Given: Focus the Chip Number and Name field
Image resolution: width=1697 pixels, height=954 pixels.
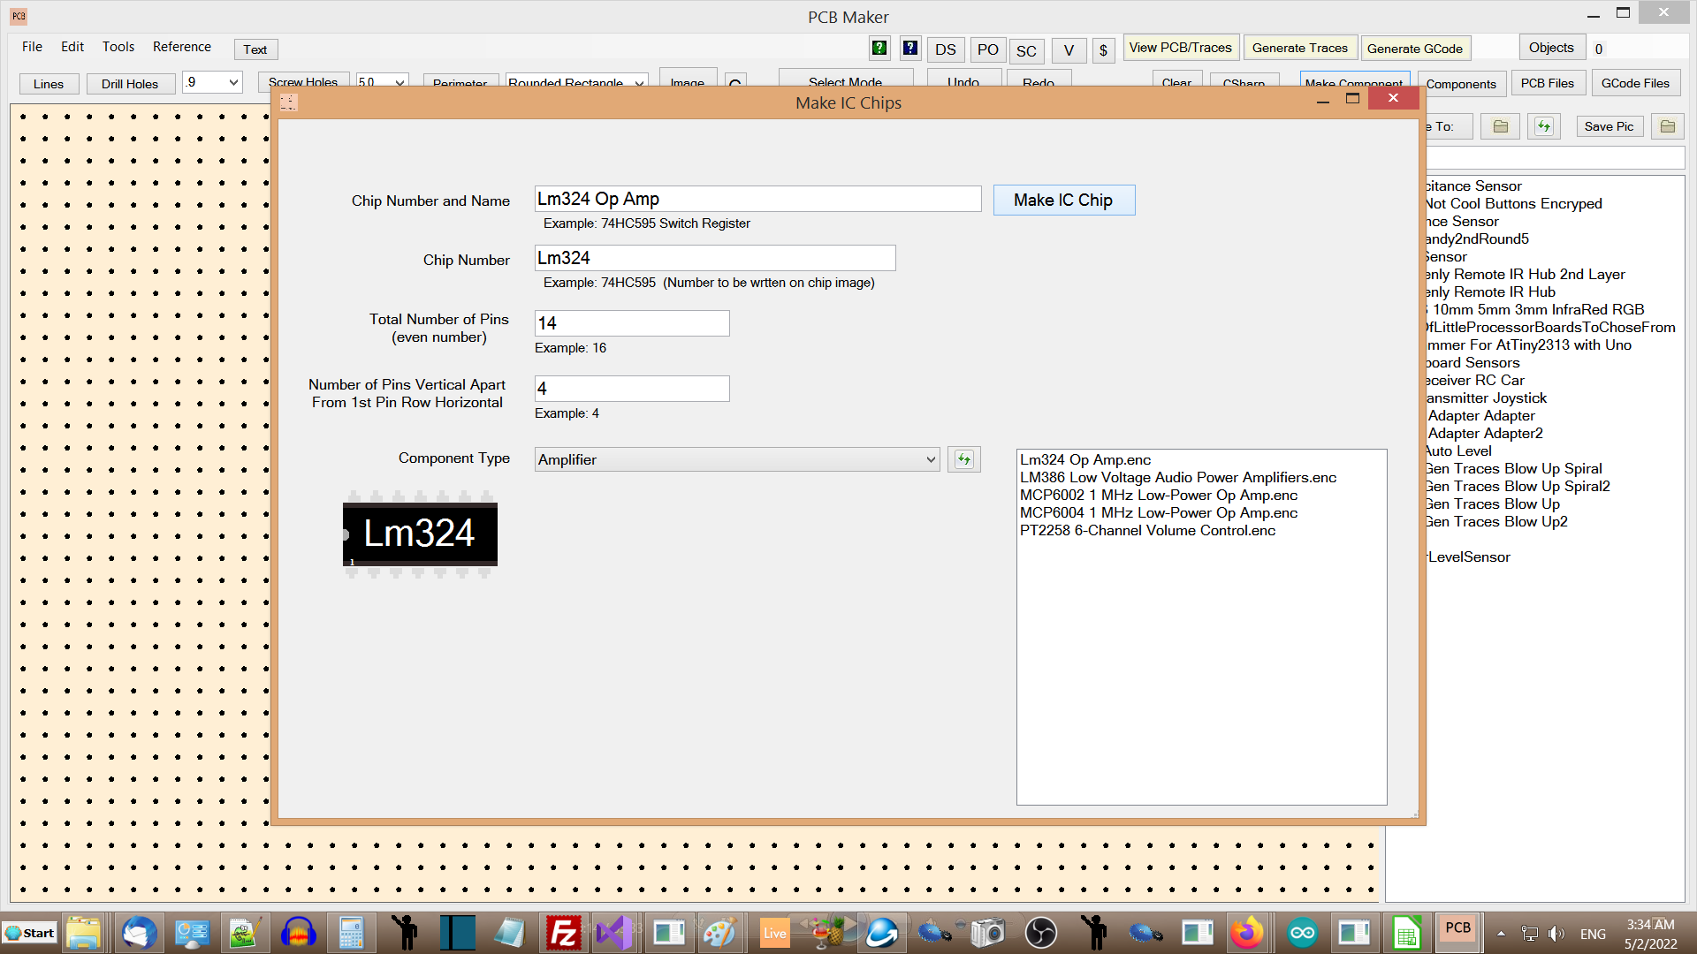Looking at the screenshot, I should 758,199.
